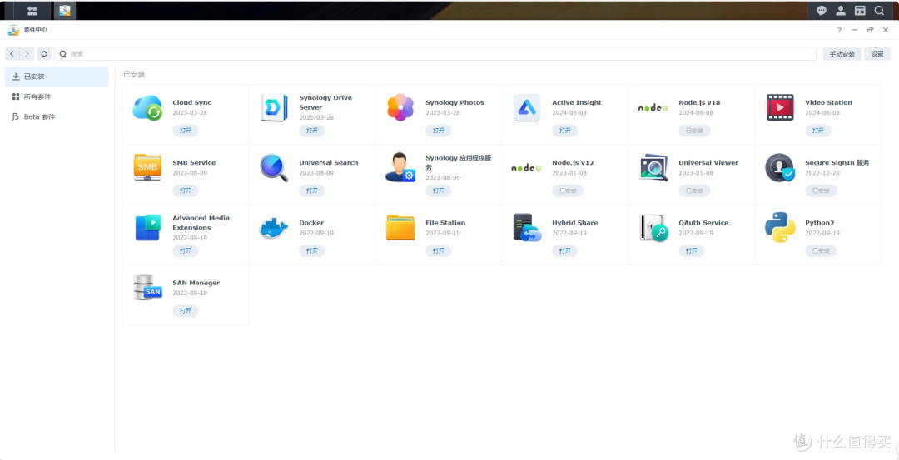Click the SMB Service icon

point(147,167)
